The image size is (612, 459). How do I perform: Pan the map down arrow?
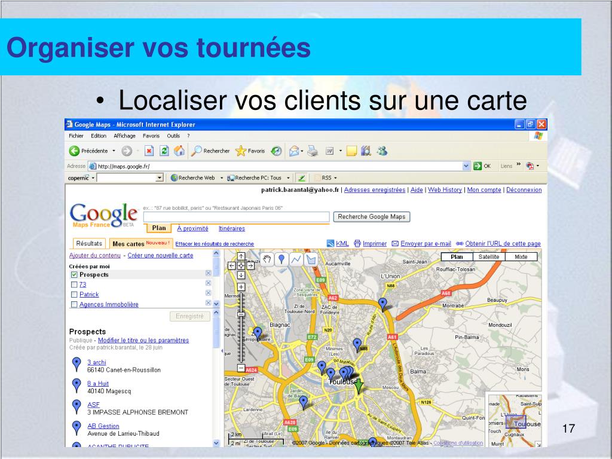(241, 275)
